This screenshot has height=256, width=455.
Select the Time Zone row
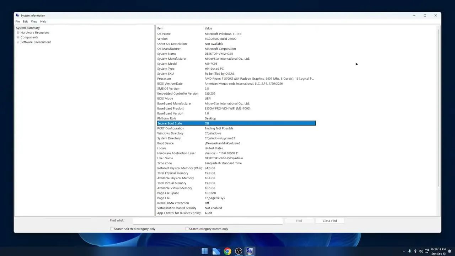point(236,163)
